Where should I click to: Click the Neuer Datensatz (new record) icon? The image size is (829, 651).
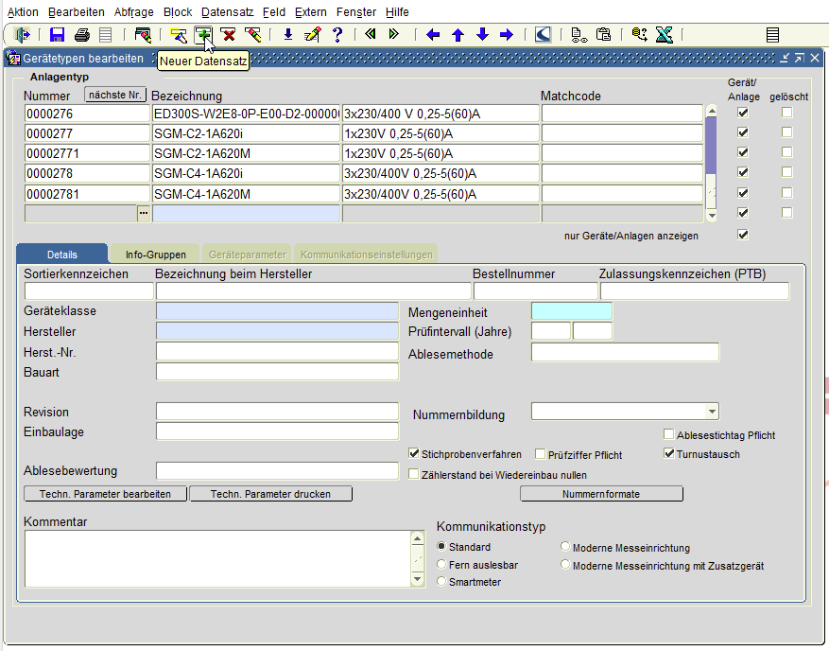coord(202,35)
